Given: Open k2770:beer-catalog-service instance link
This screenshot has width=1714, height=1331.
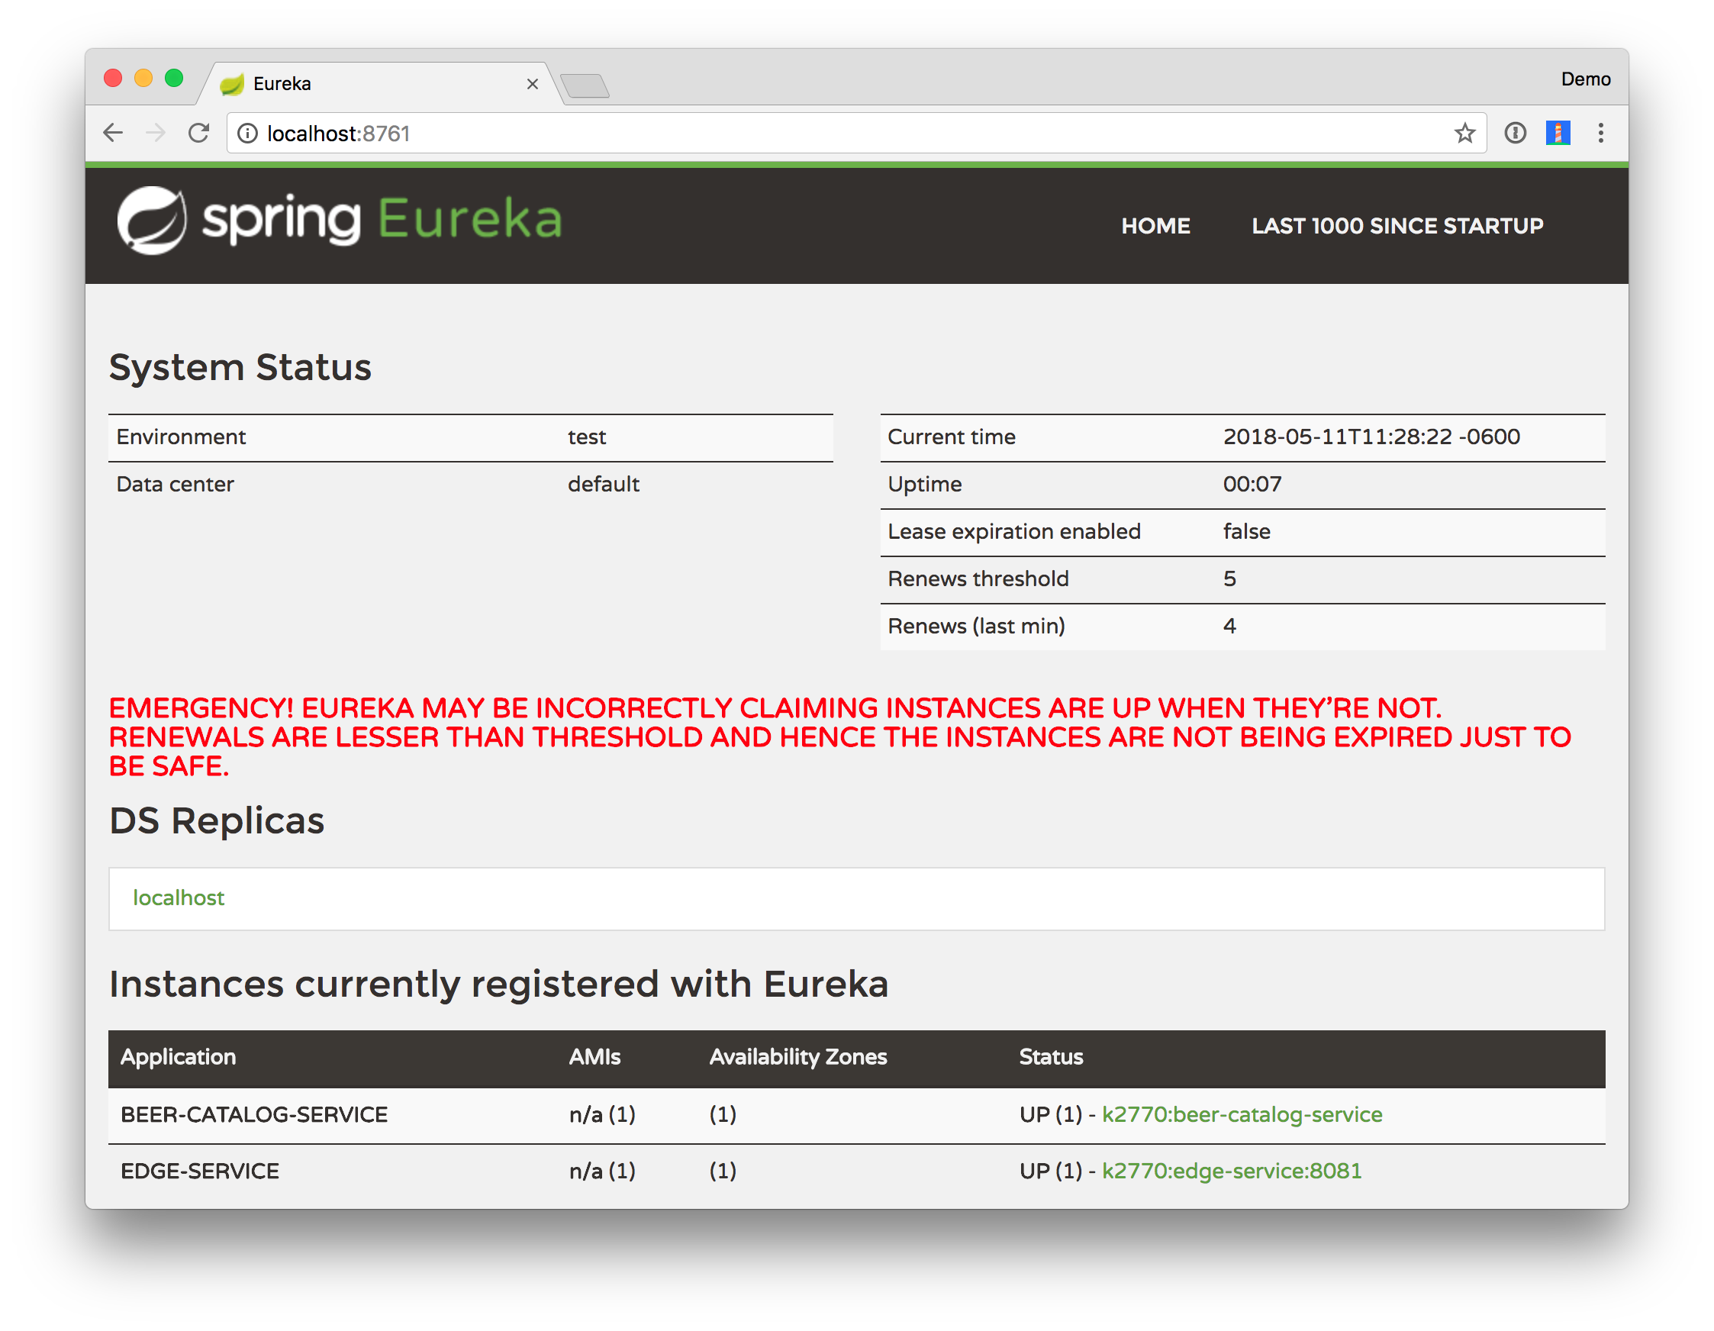Looking at the screenshot, I should click(x=1242, y=1114).
